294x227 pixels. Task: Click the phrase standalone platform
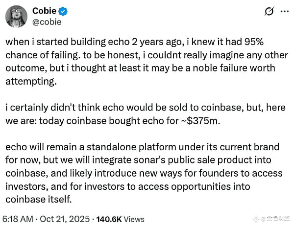tap(131, 147)
